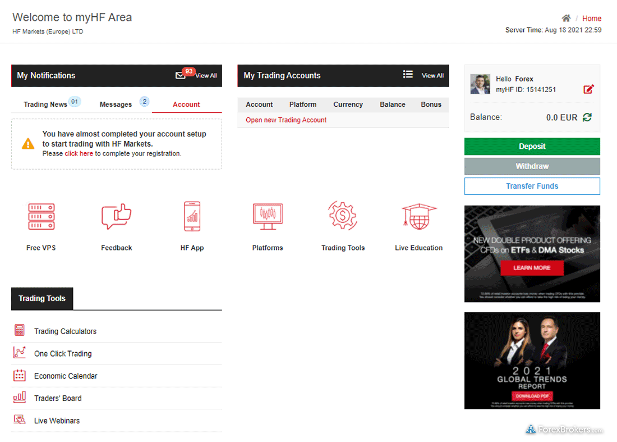Click the Live Education label

click(x=418, y=248)
